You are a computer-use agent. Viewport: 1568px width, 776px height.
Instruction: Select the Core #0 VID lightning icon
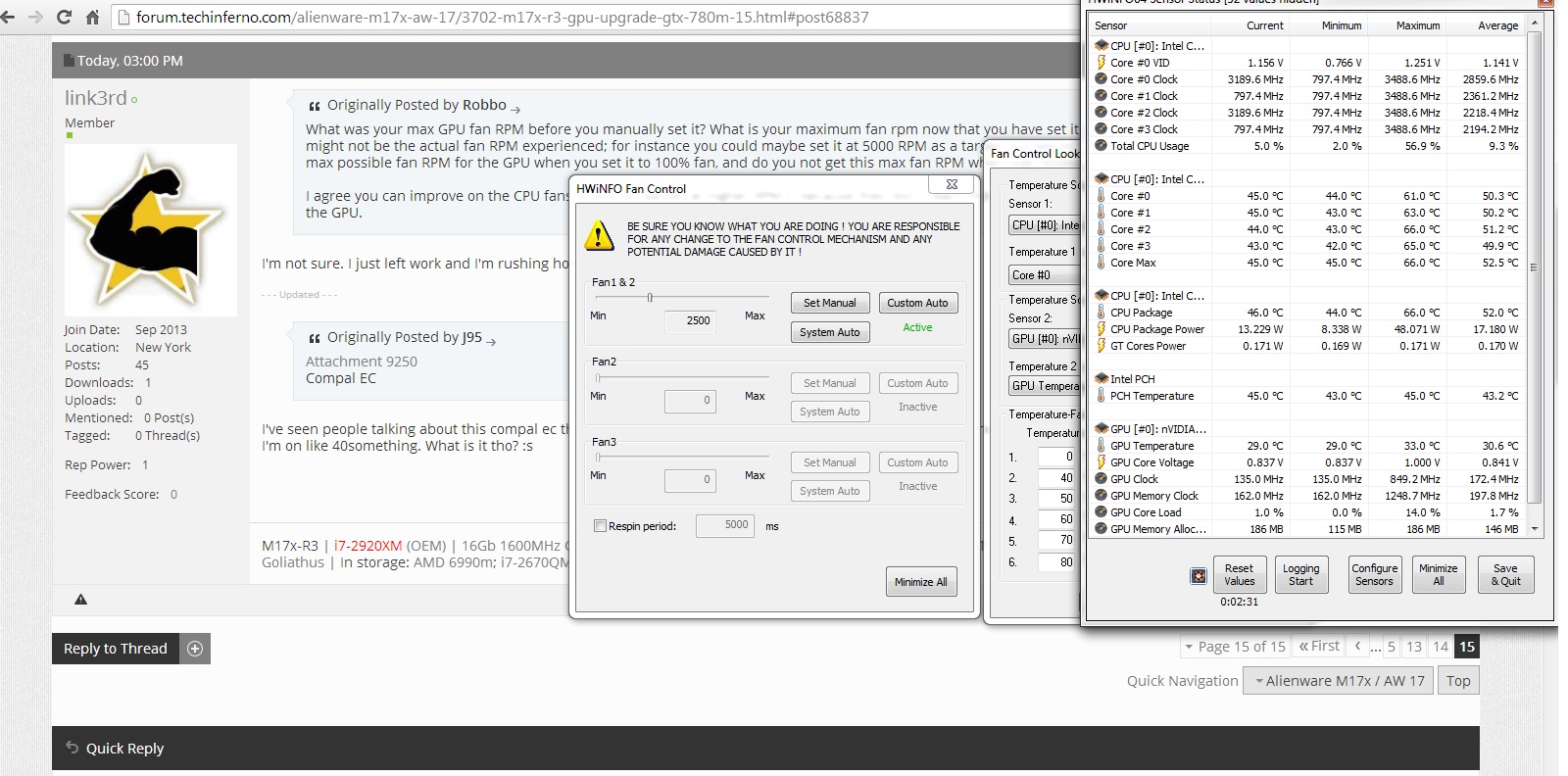(1102, 63)
